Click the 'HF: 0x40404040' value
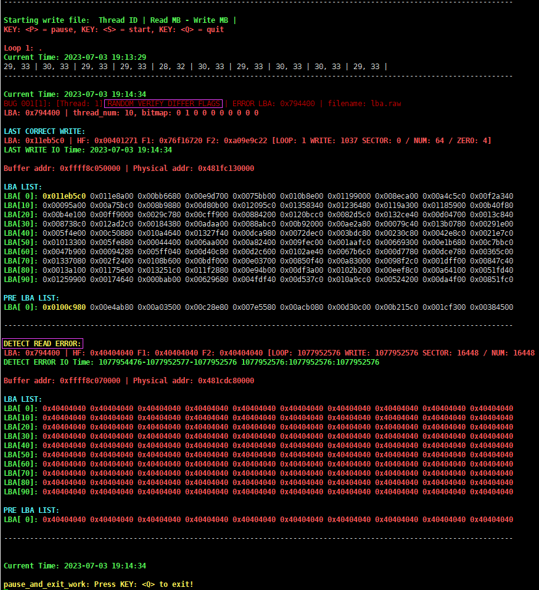 click(102, 353)
